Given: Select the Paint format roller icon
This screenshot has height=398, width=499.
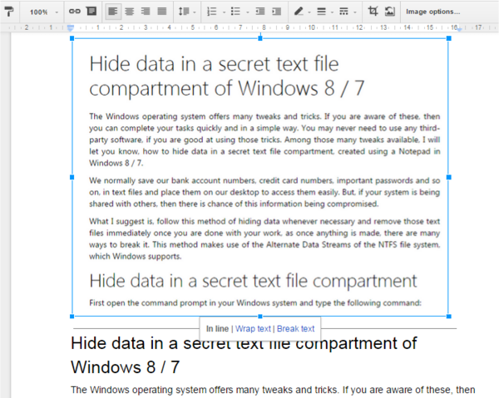Looking at the screenshot, I should [x=9, y=12].
